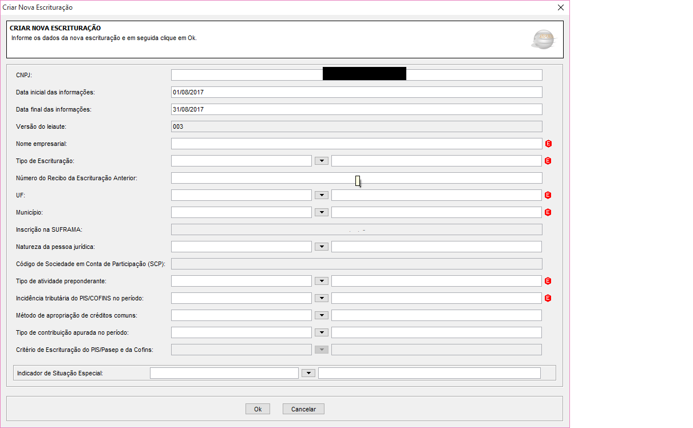Click the Cancelar button
Viewport: 693px width, 428px height.
303,409
